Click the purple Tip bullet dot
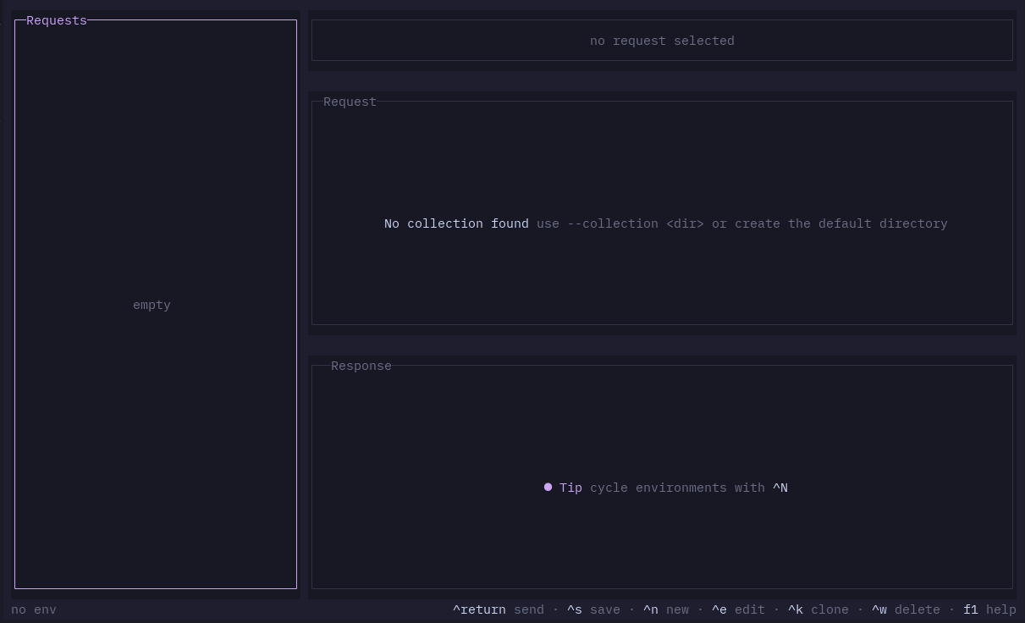Image resolution: width=1025 pixels, height=623 pixels. [x=548, y=488]
